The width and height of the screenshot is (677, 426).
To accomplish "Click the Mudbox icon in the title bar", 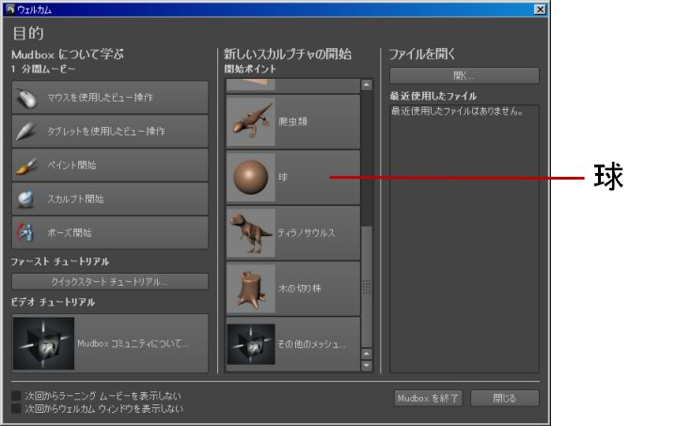I will click(x=10, y=9).
